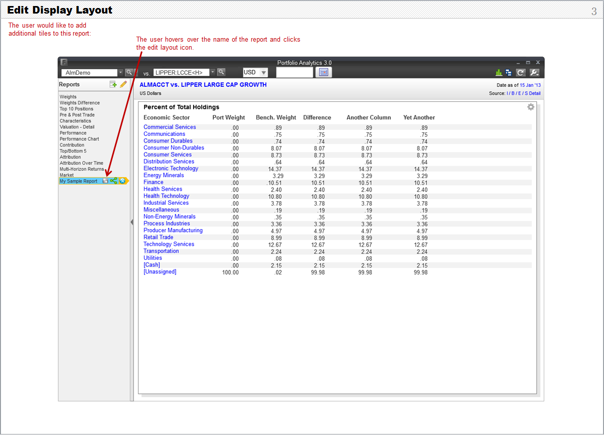The height and width of the screenshot is (435, 604).
Task: Select the Pre & Post Trade report
Action: tap(77, 115)
